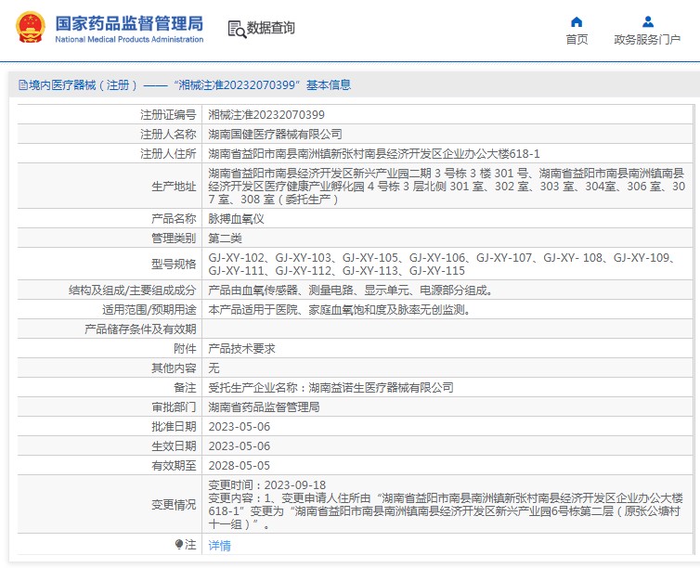Click the 注册证编号 row label
This screenshot has height=568, width=700.
pos(168,115)
